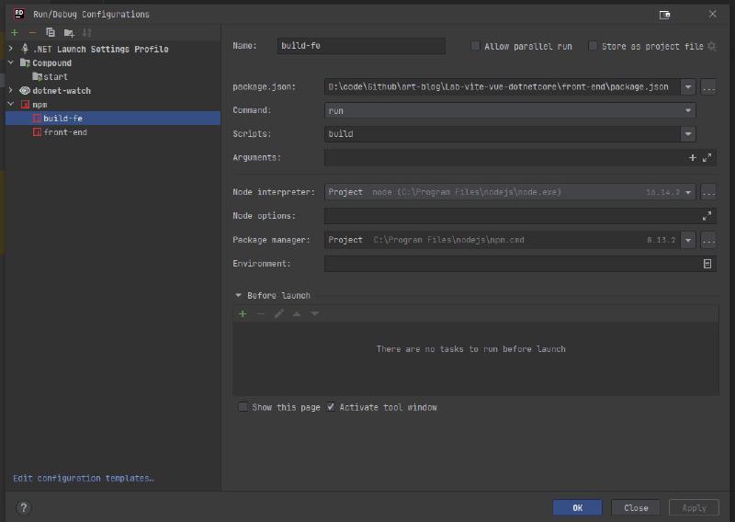735x522 pixels.
Task: Uncheck Activate tool window option
Action: click(331, 407)
